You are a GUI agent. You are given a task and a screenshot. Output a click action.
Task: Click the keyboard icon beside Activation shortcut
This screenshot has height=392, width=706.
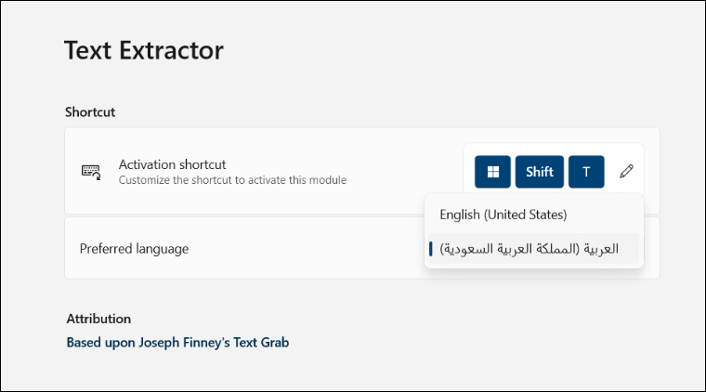[x=91, y=172]
